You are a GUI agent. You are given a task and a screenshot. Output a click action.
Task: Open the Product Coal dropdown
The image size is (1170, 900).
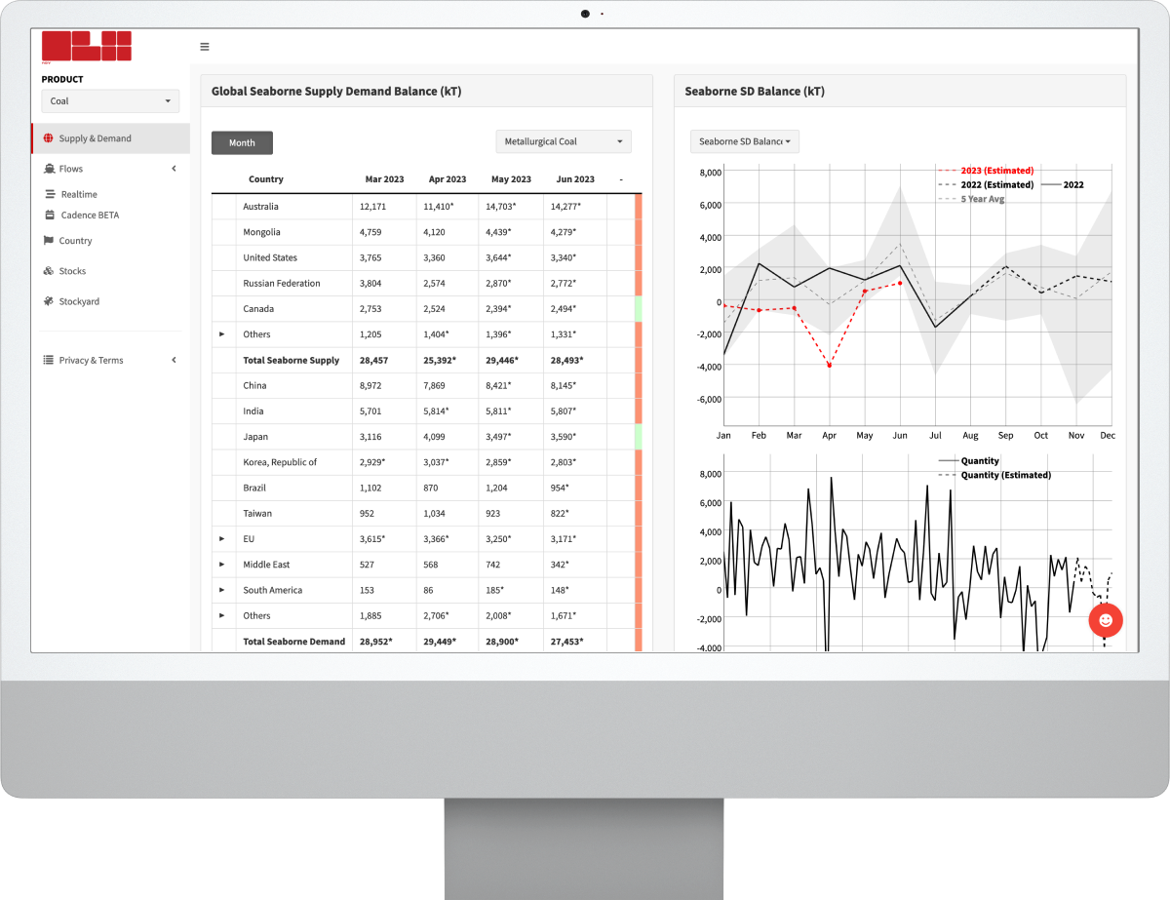click(110, 101)
